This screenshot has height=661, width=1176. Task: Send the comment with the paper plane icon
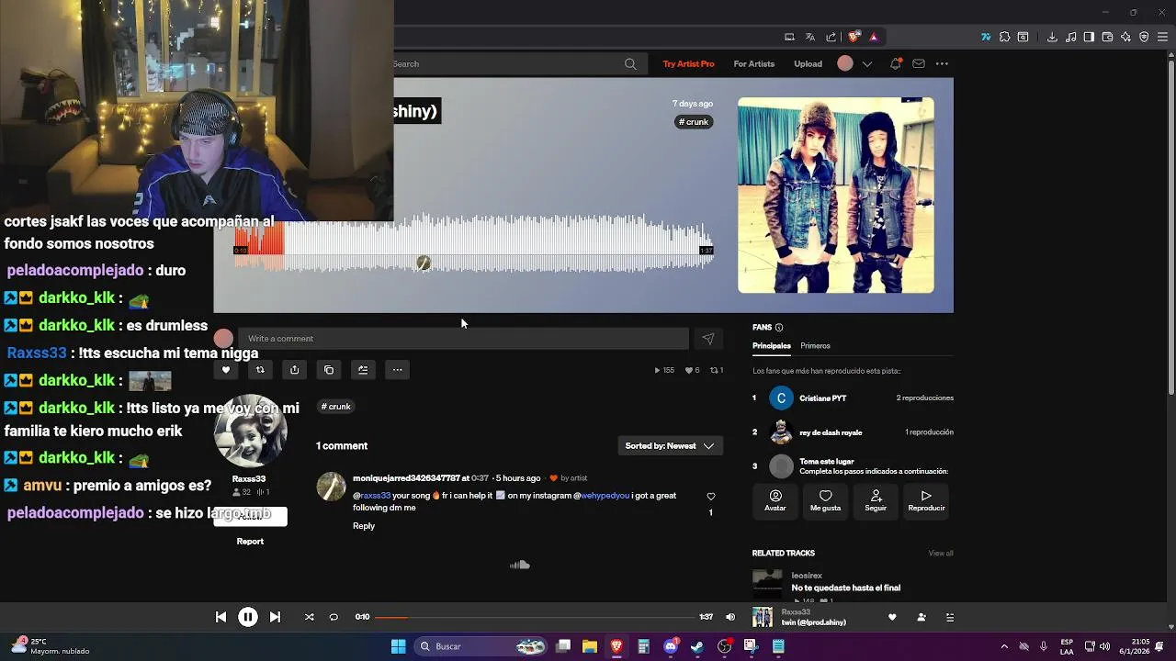(708, 339)
